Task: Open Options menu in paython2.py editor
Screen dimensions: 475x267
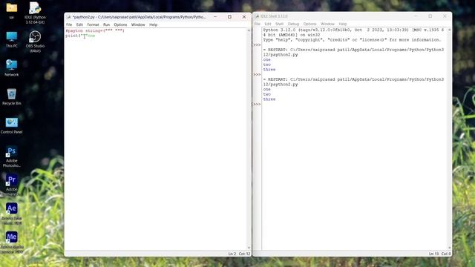Action: point(120,24)
